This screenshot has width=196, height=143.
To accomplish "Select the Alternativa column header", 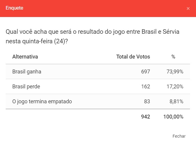I will click(25, 56).
